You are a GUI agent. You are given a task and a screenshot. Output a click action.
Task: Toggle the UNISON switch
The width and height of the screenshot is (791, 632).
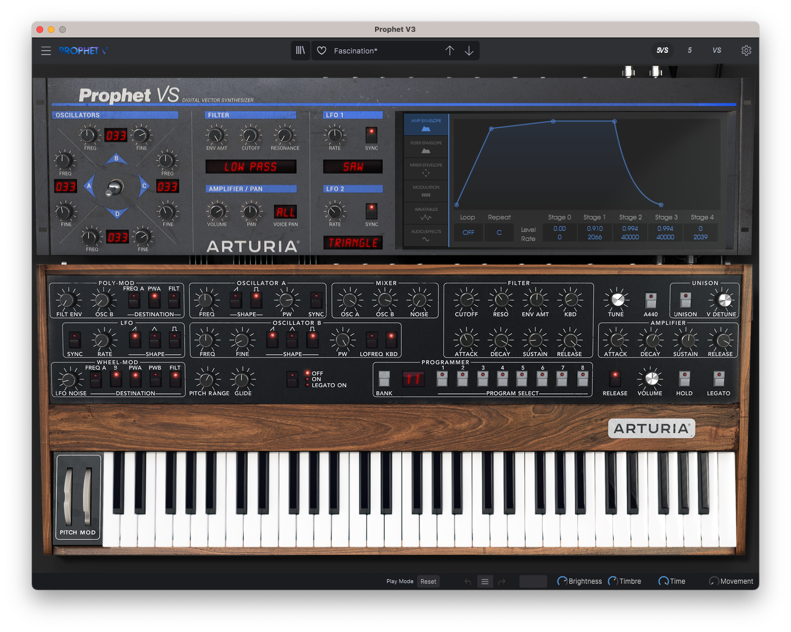[685, 300]
